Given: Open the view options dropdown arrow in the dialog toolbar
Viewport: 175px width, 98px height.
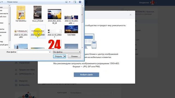Looking at the screenshot, I should [x=70, y=2].
